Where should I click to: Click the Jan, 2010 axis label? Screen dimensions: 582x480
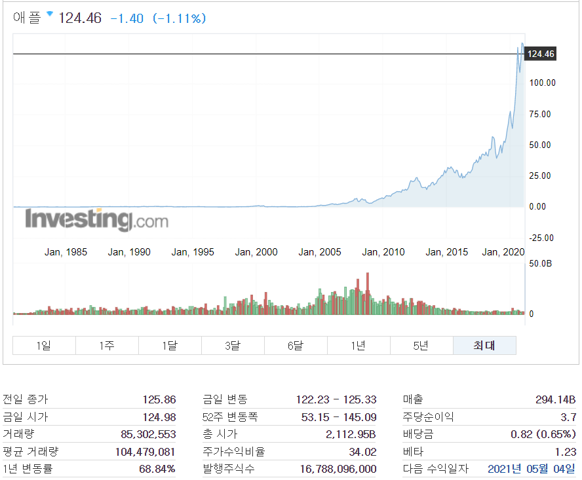click(x=383, y=252)
